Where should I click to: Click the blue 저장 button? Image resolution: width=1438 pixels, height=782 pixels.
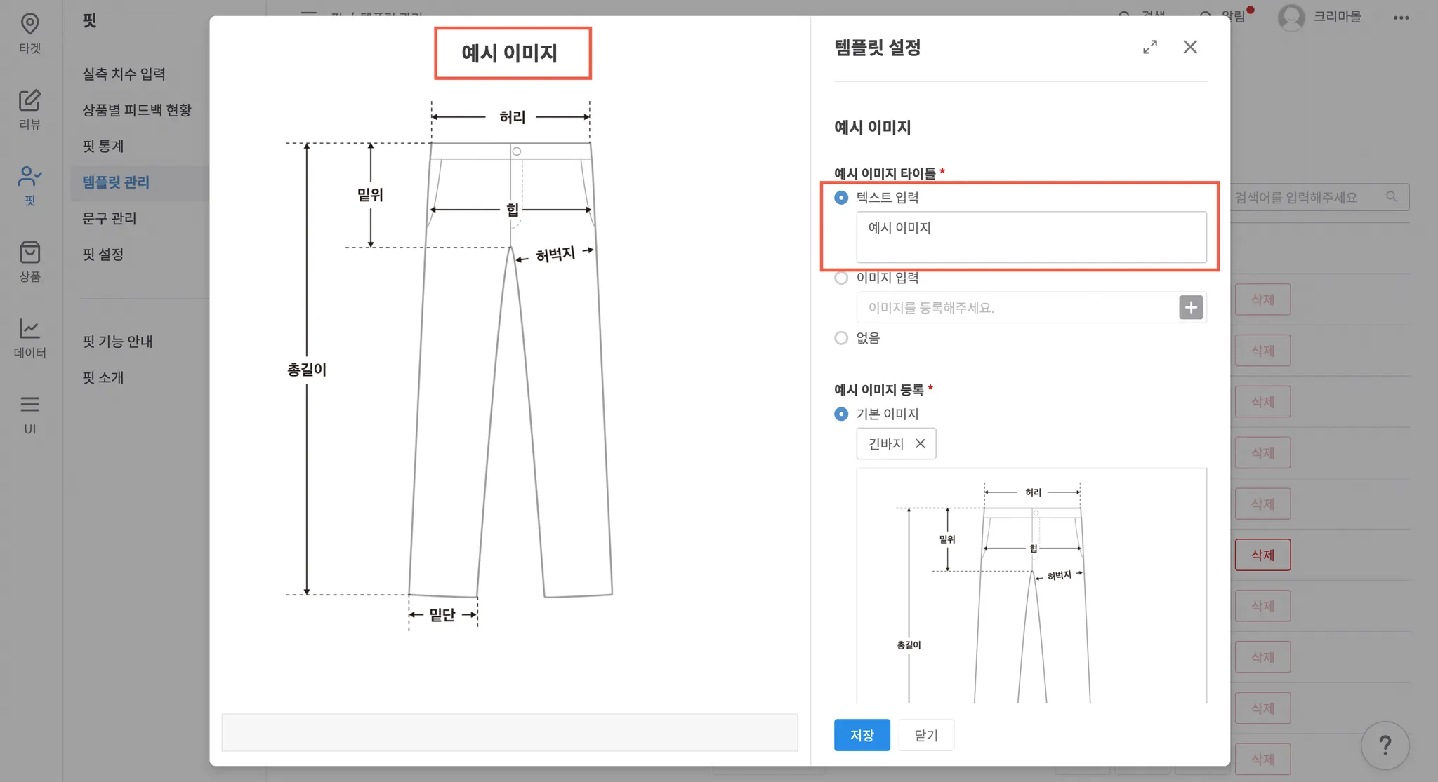click(862, 735)
